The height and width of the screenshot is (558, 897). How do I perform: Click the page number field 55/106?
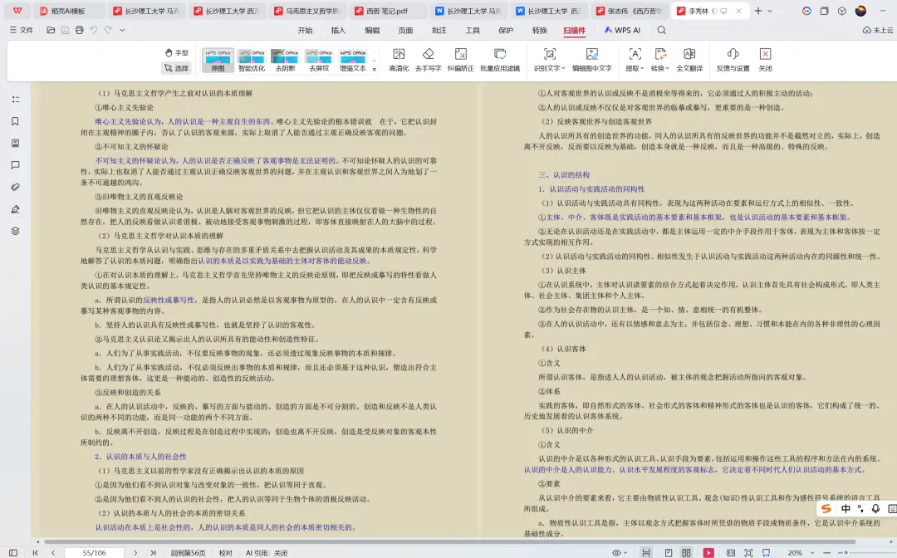(94, 553)
